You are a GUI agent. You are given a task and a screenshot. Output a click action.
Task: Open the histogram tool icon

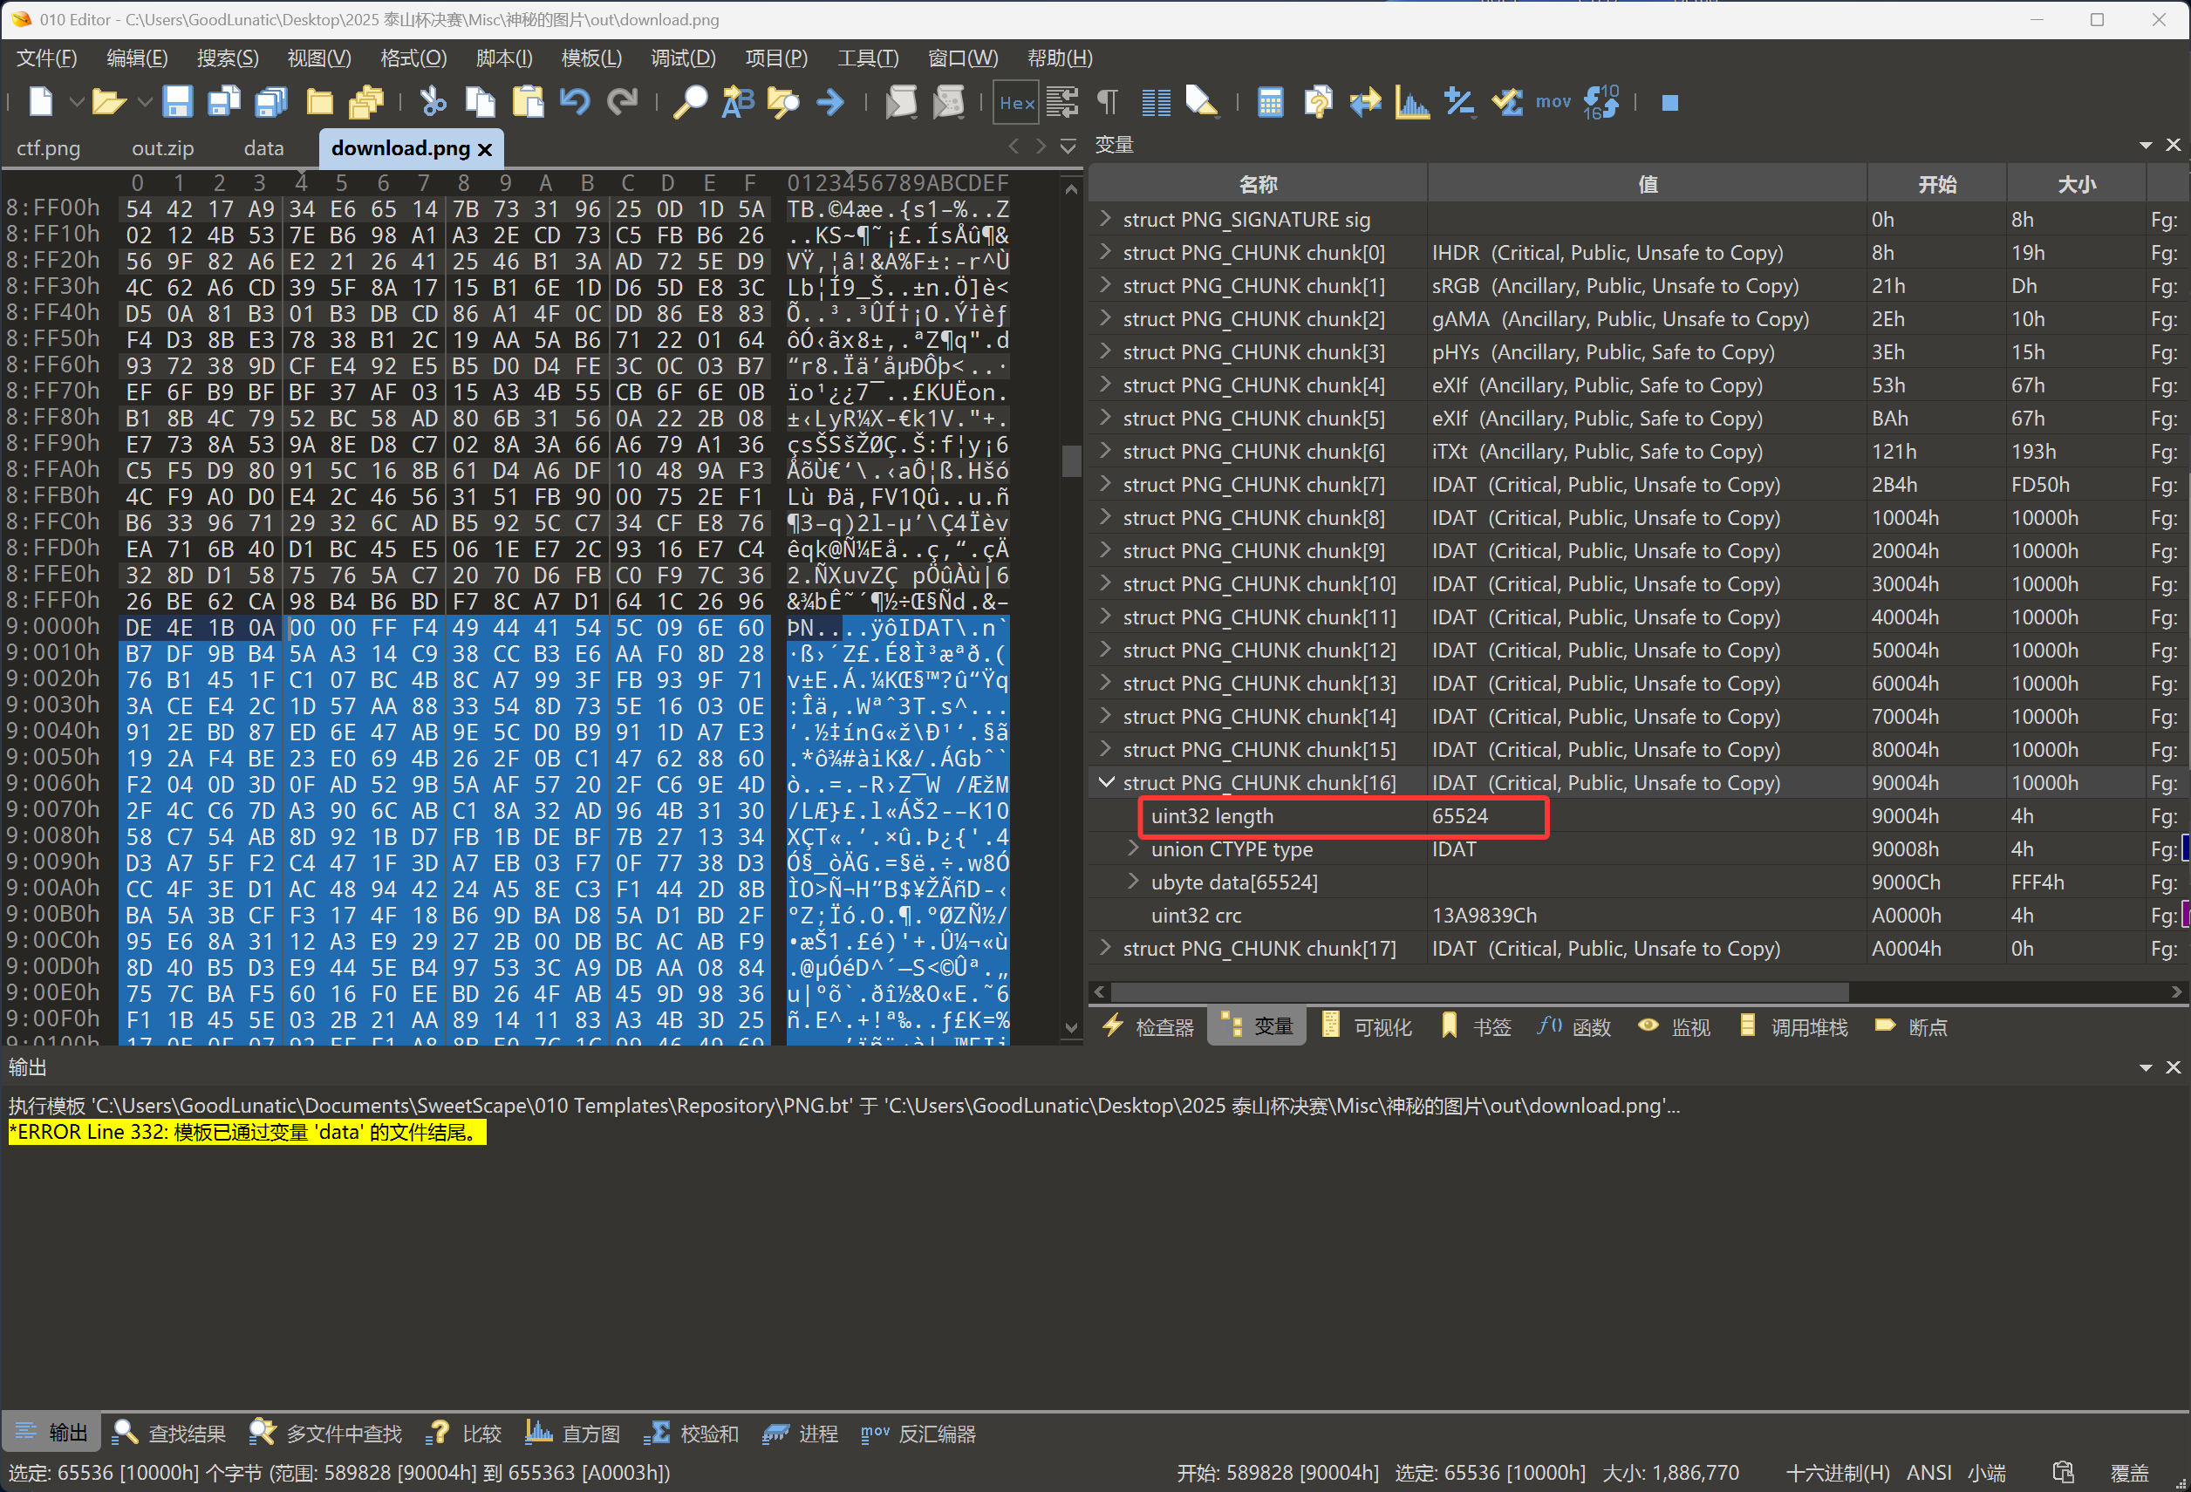tap(1411, 101)
